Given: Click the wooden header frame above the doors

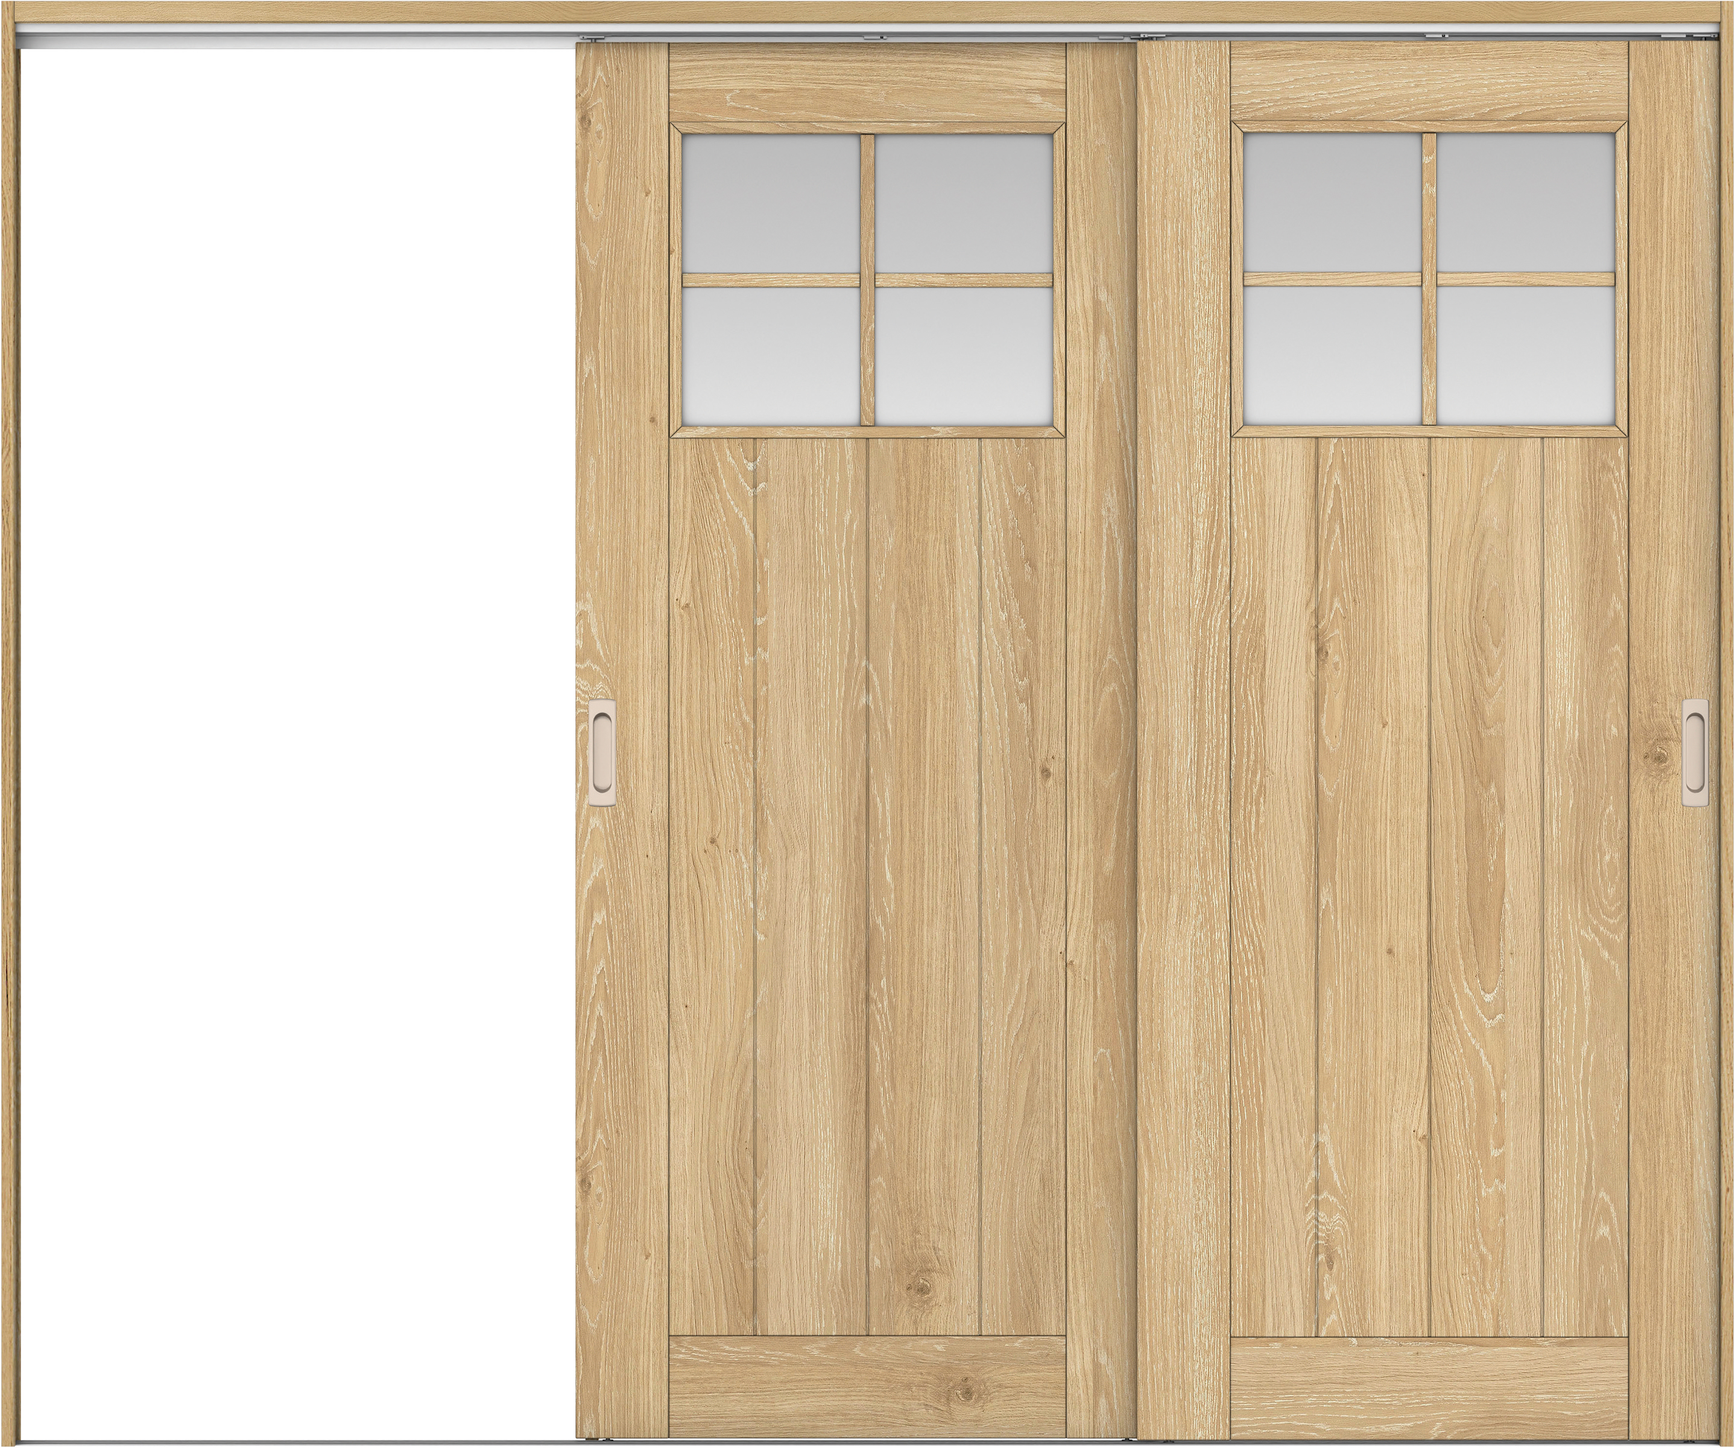Looking at the screenshot, I should 867,11.
